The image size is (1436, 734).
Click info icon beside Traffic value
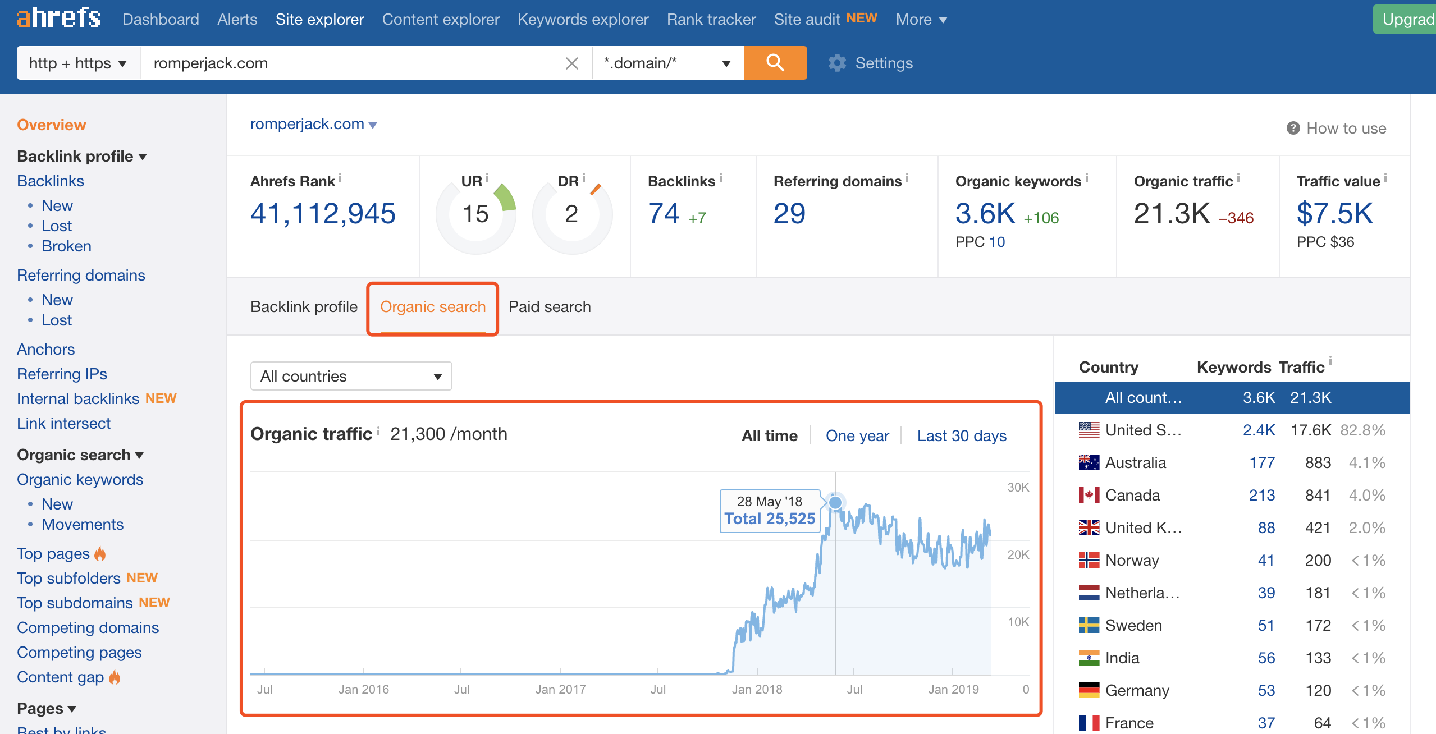1385,177
